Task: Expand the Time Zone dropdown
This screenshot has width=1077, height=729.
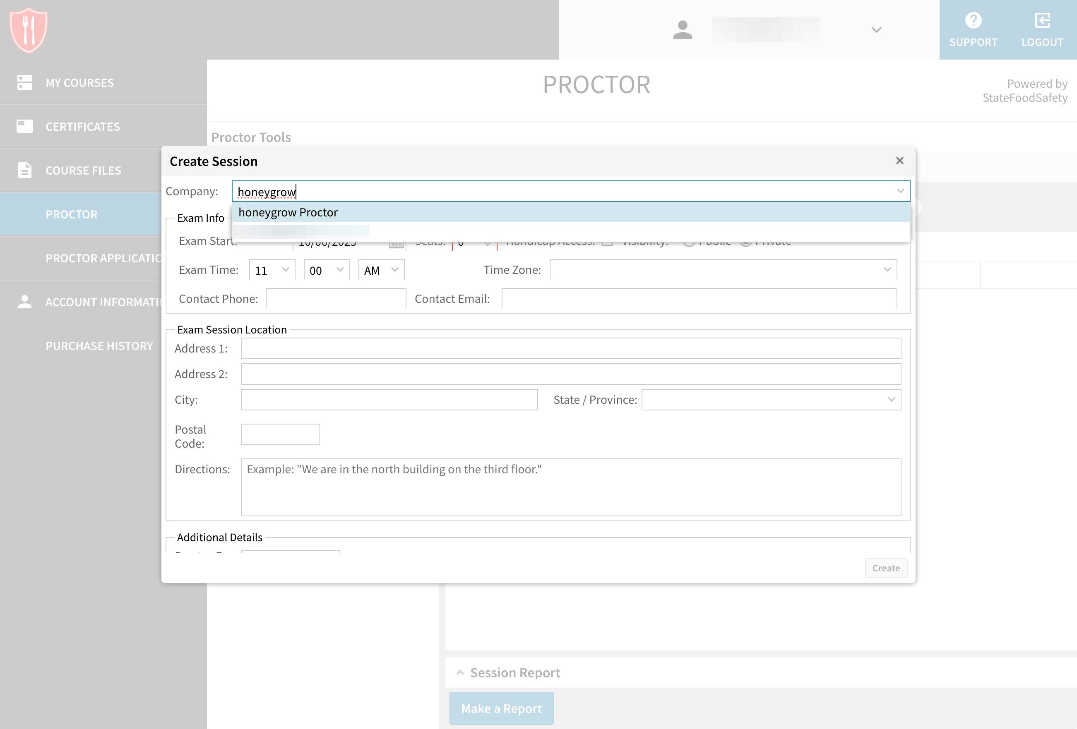Action: click(x=723, y=270)
